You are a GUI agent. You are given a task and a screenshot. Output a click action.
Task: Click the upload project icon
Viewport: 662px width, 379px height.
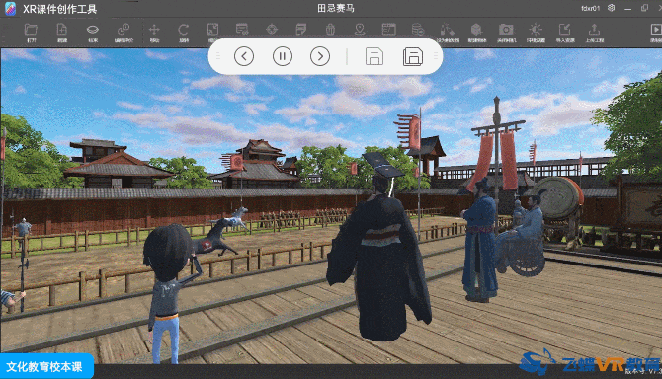594,30
